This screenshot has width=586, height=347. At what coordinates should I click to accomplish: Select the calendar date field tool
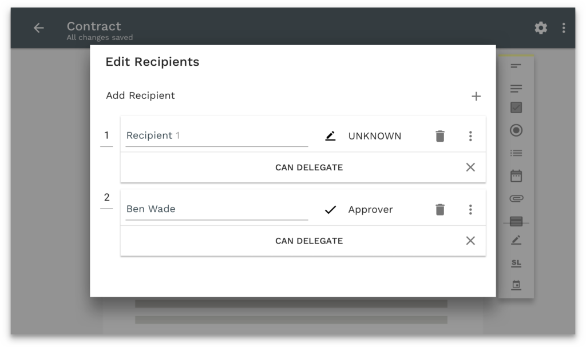[x=516, y=176]
